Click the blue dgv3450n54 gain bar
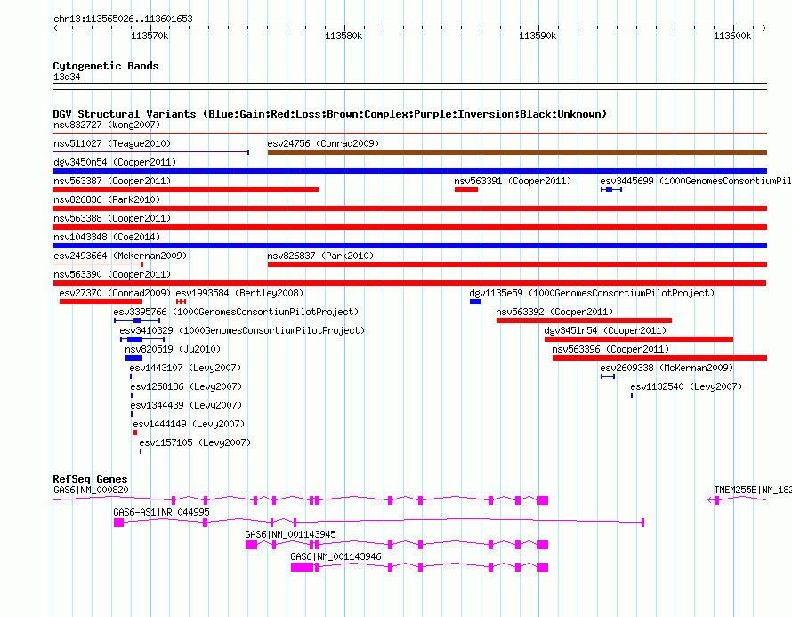 [409, 171]
